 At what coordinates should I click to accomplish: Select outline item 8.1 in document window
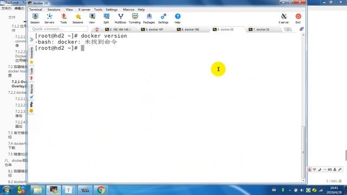click(17, 173)
